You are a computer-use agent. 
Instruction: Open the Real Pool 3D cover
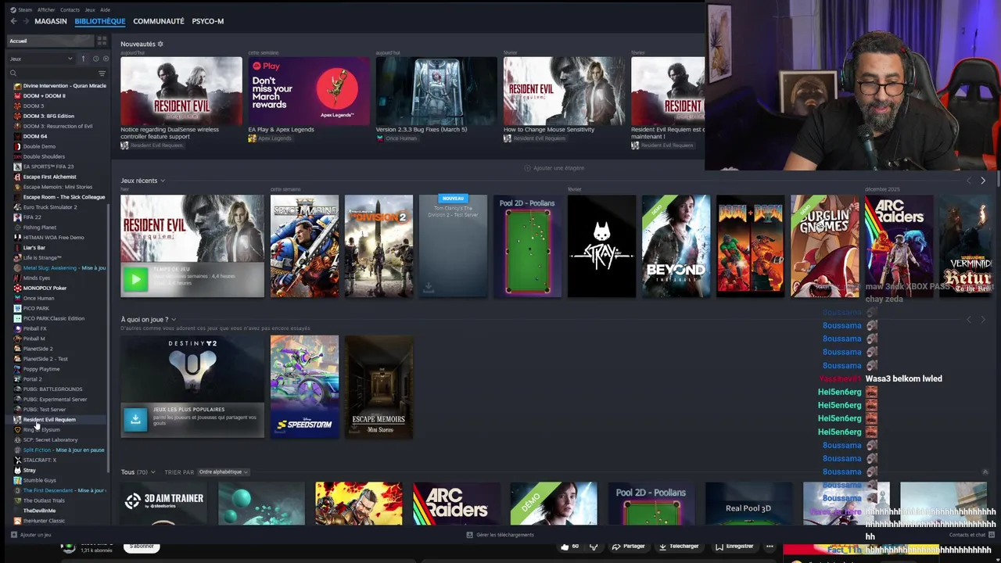point(748,504)
